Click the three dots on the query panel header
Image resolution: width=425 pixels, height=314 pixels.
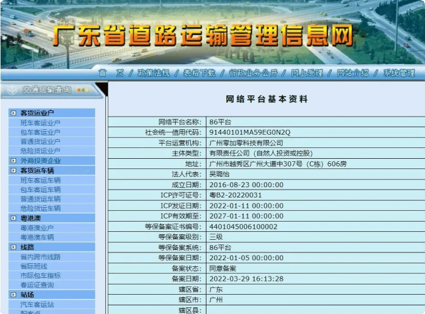click(x=82, y=90)
